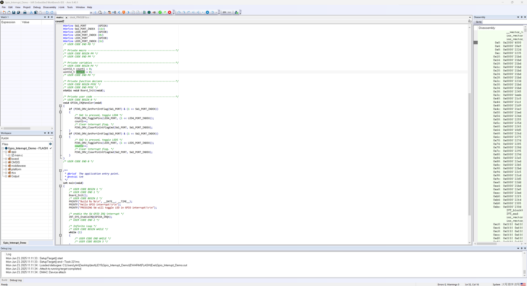Redo the last undone edit

(x=52, y=12)
